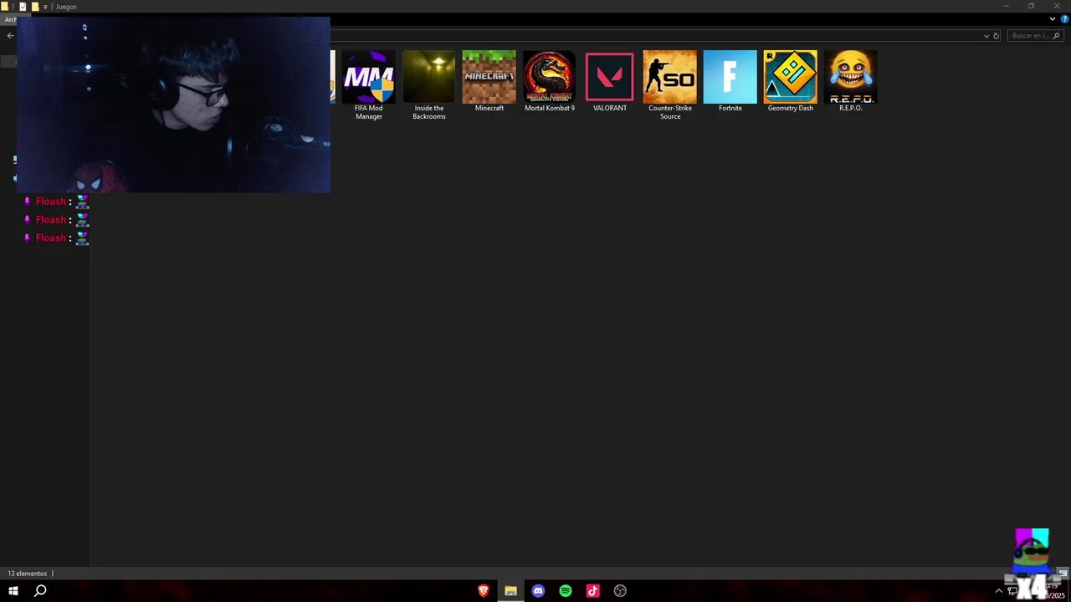Open the FIFA Mod Manager shortcut
This screenshot has width=1071, height=602.
pyautogui.click(x=369, y=77)
